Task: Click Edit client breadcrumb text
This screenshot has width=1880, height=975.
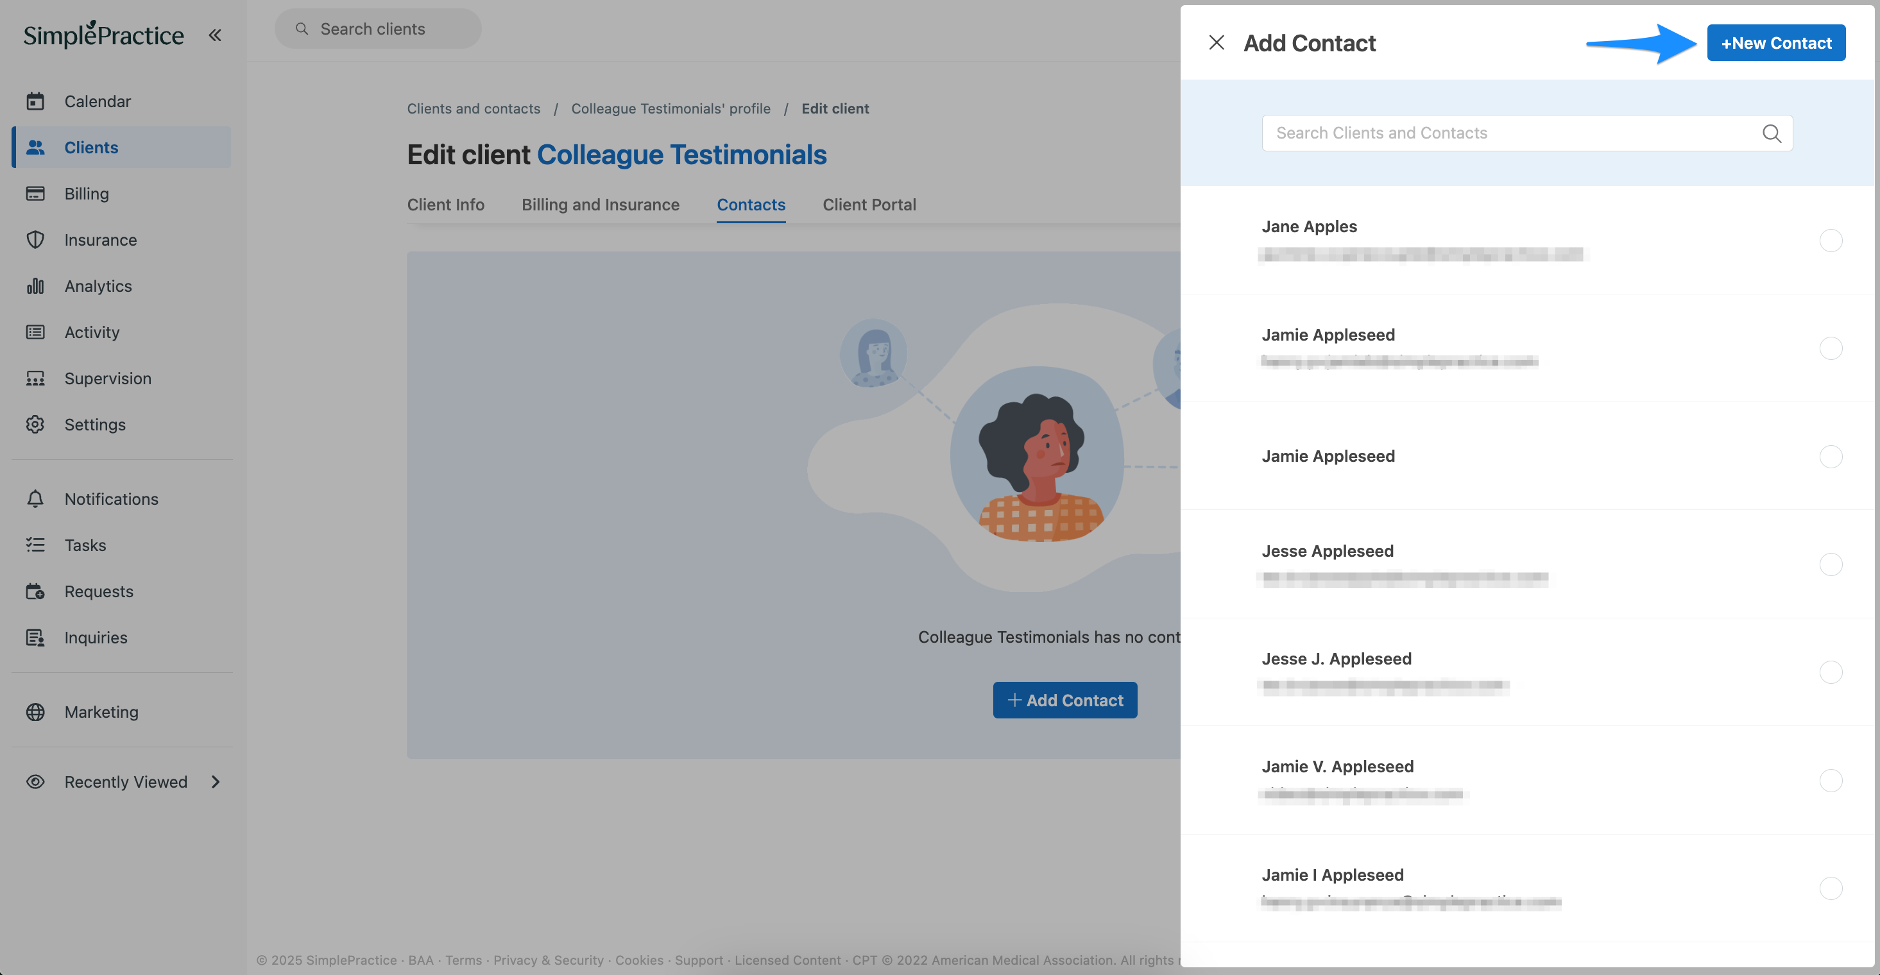Action: point(835,108)
